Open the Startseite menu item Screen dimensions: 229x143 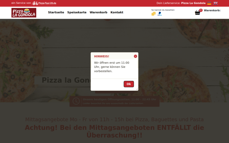pos(56,13)
